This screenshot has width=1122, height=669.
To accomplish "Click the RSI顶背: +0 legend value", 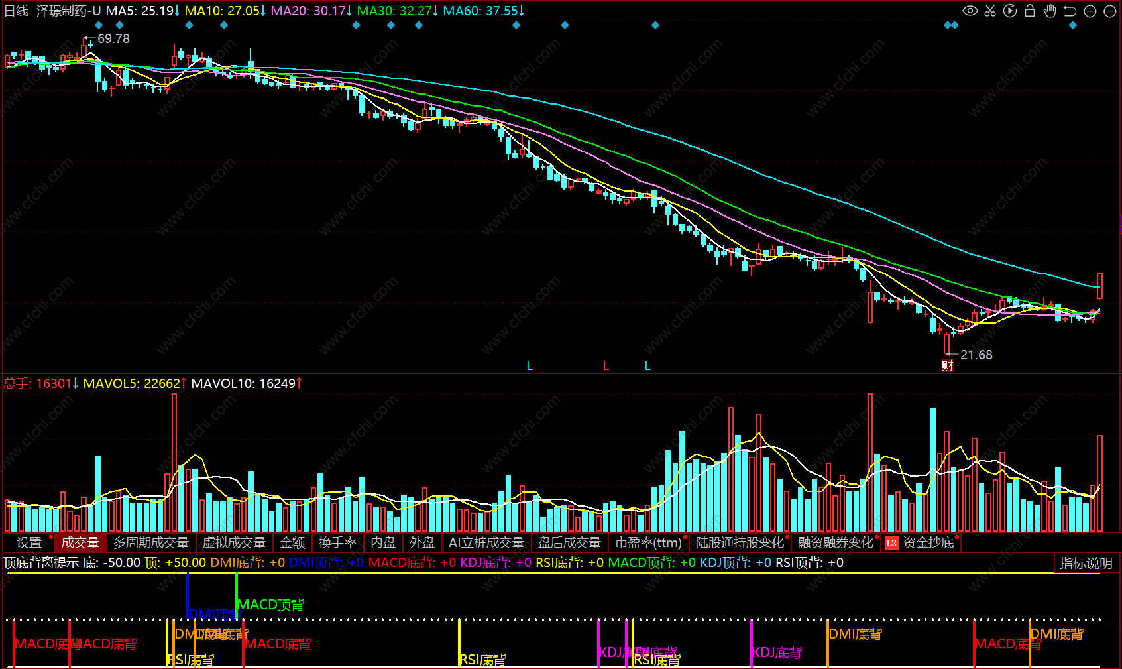I will pos(810,563).
